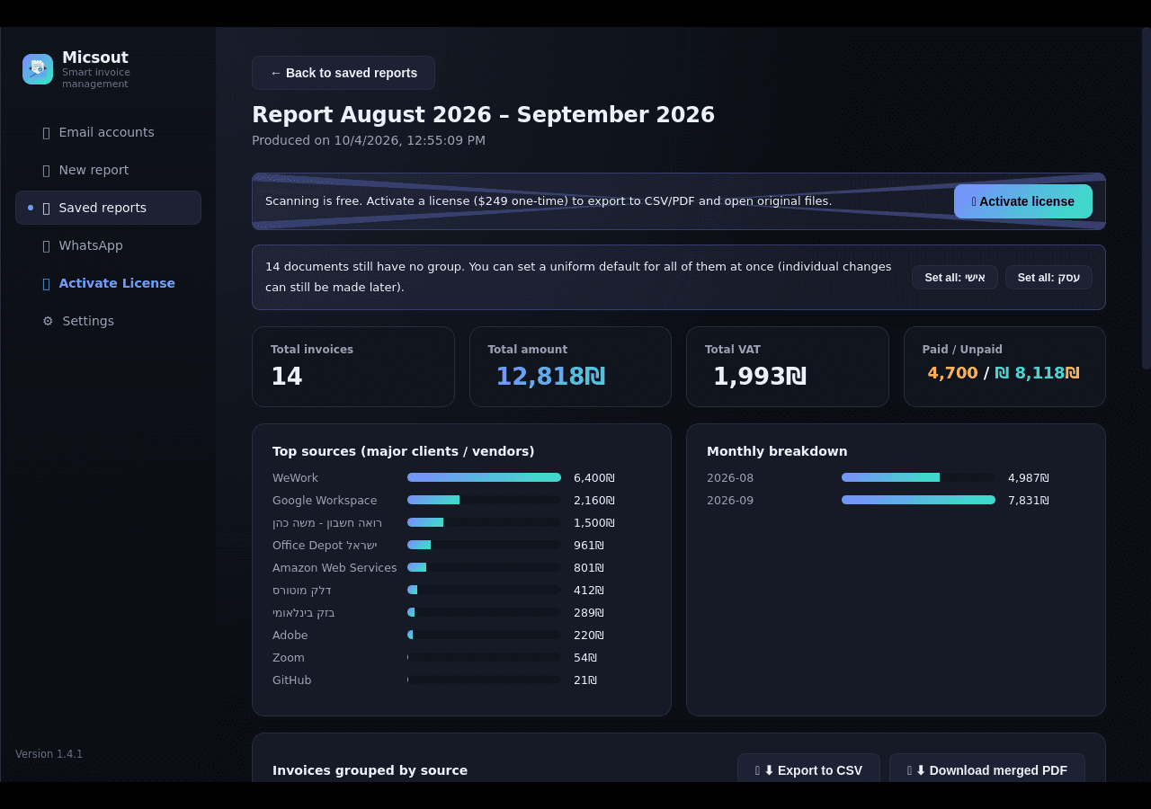Click the Google Workspace source name
The height and width of the screenshot is (809, 1151).
[x=325, y=501]
